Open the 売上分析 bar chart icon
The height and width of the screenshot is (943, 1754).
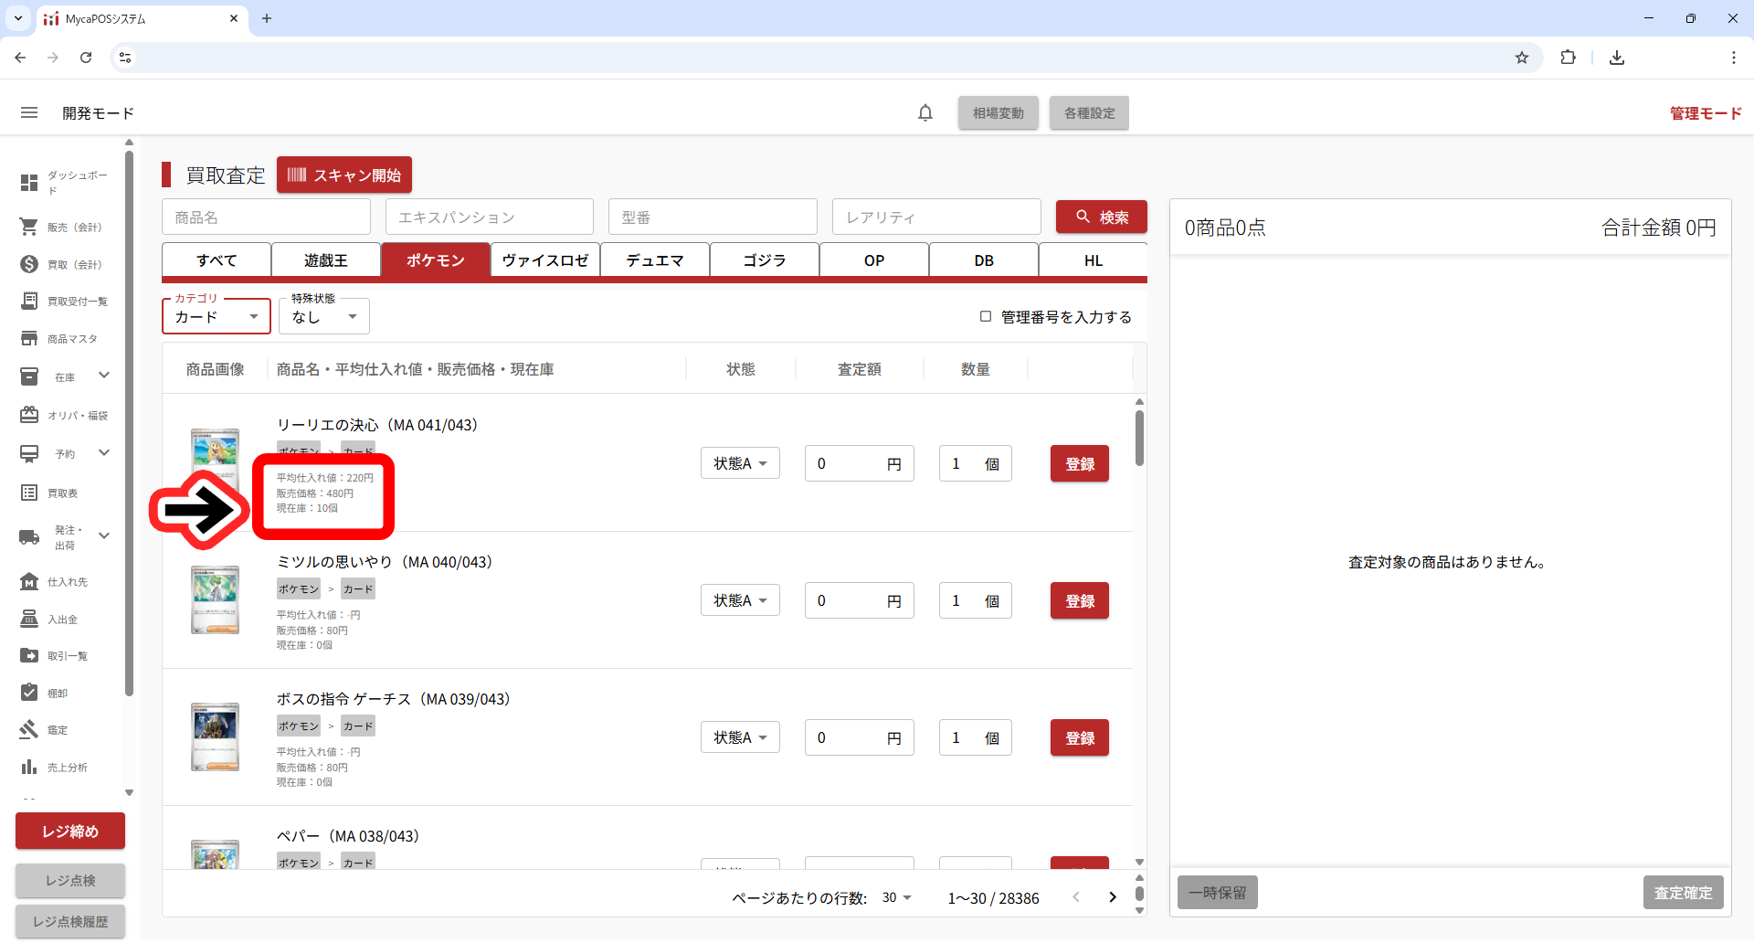click(x=29, y=767)
